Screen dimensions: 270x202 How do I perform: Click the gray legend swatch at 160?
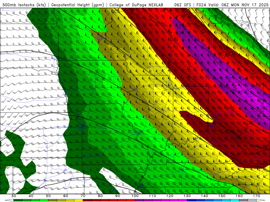coord(243,200)
